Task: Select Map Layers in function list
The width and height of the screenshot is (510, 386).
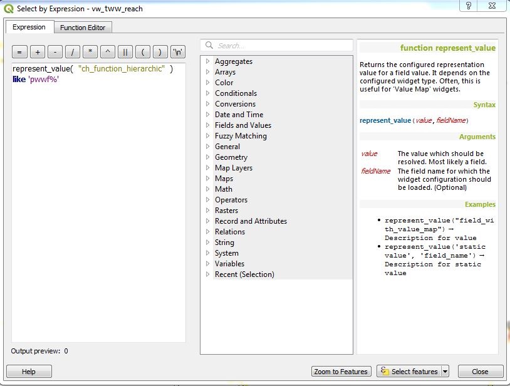Action: coord(234,168)
